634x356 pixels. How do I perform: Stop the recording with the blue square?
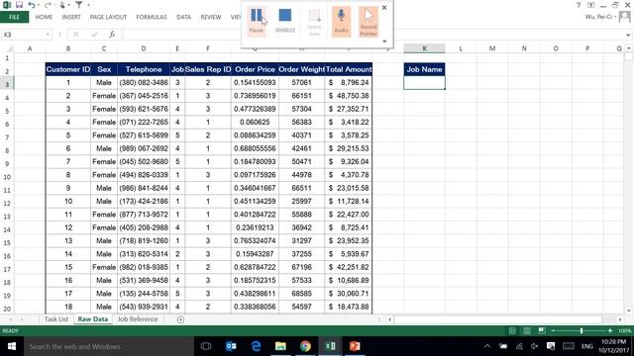coord(285,16)
